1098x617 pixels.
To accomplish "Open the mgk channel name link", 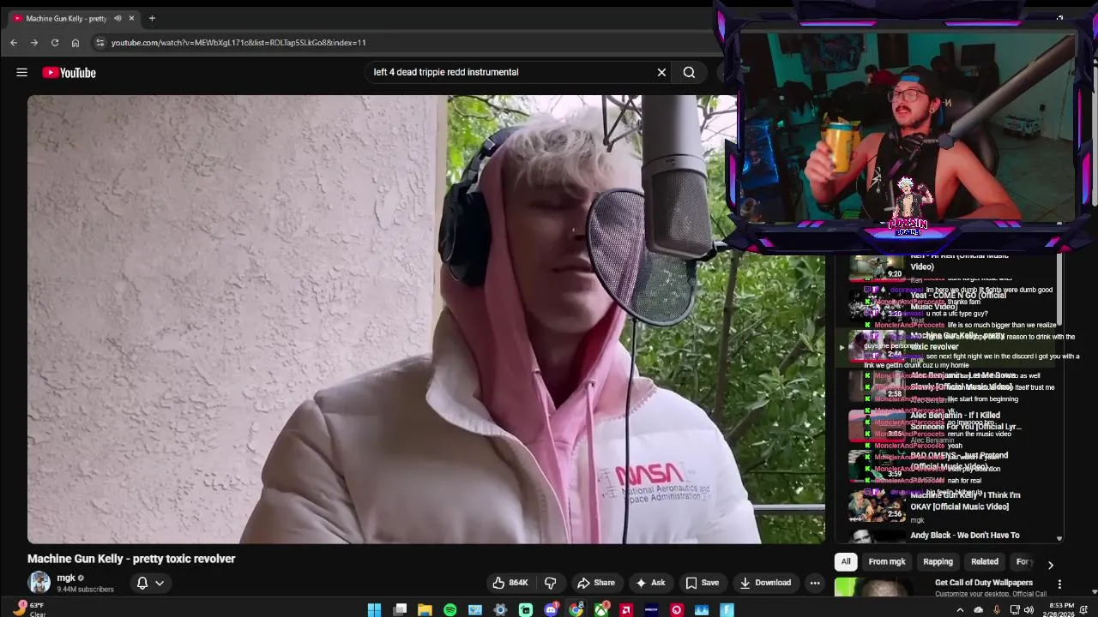I will click(66, 578).
